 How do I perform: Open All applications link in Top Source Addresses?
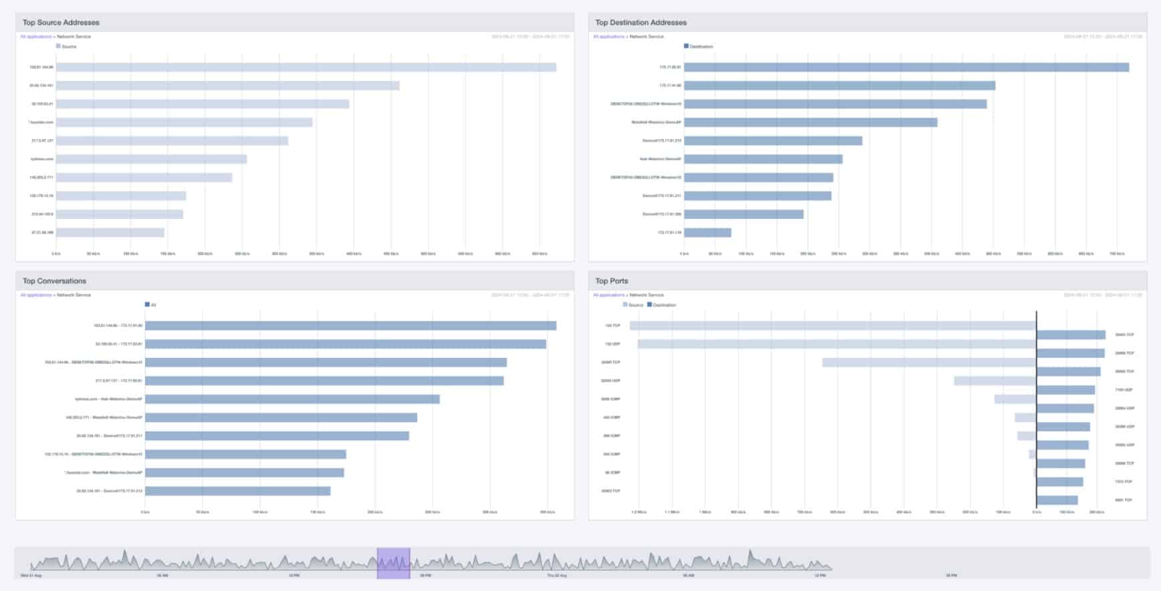pyautogui.click(x=36, y=36)
